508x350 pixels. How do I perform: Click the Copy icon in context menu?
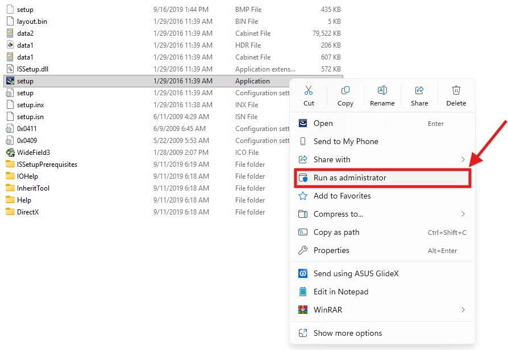[345, 90]
